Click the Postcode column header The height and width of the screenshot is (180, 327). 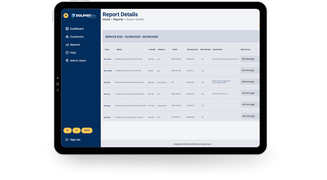pos(152,50)
